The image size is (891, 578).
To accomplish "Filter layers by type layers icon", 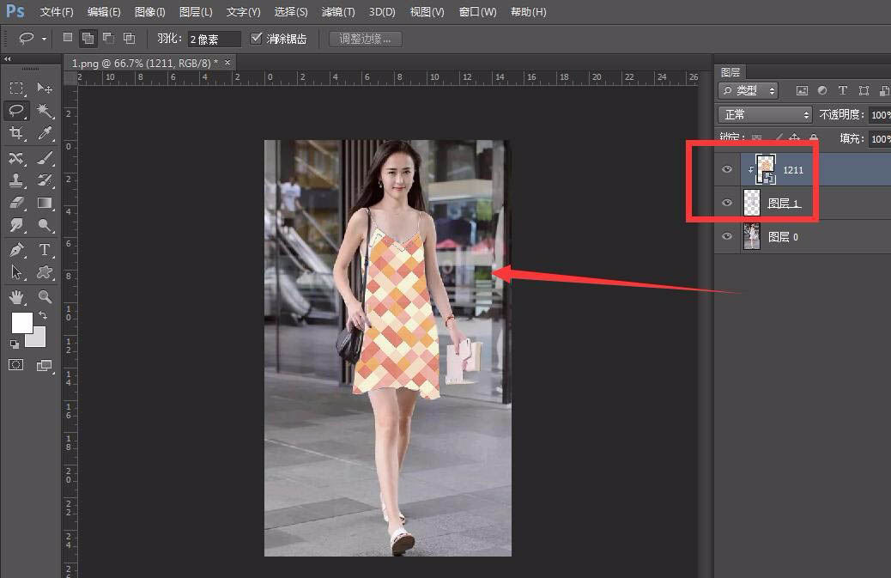I will pyautogui.click(x=843, y=90).
